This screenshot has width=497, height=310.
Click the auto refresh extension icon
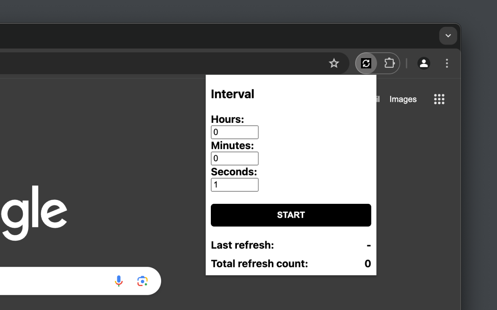(366, 63)
